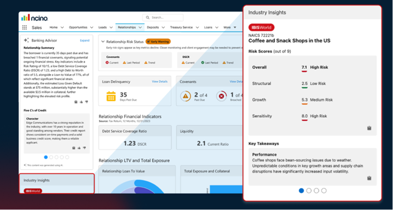Image resolution: width=393 pixels, height=210 pixels.
Task: Collapse the Relationship Risk Status section
Action: 103,42
